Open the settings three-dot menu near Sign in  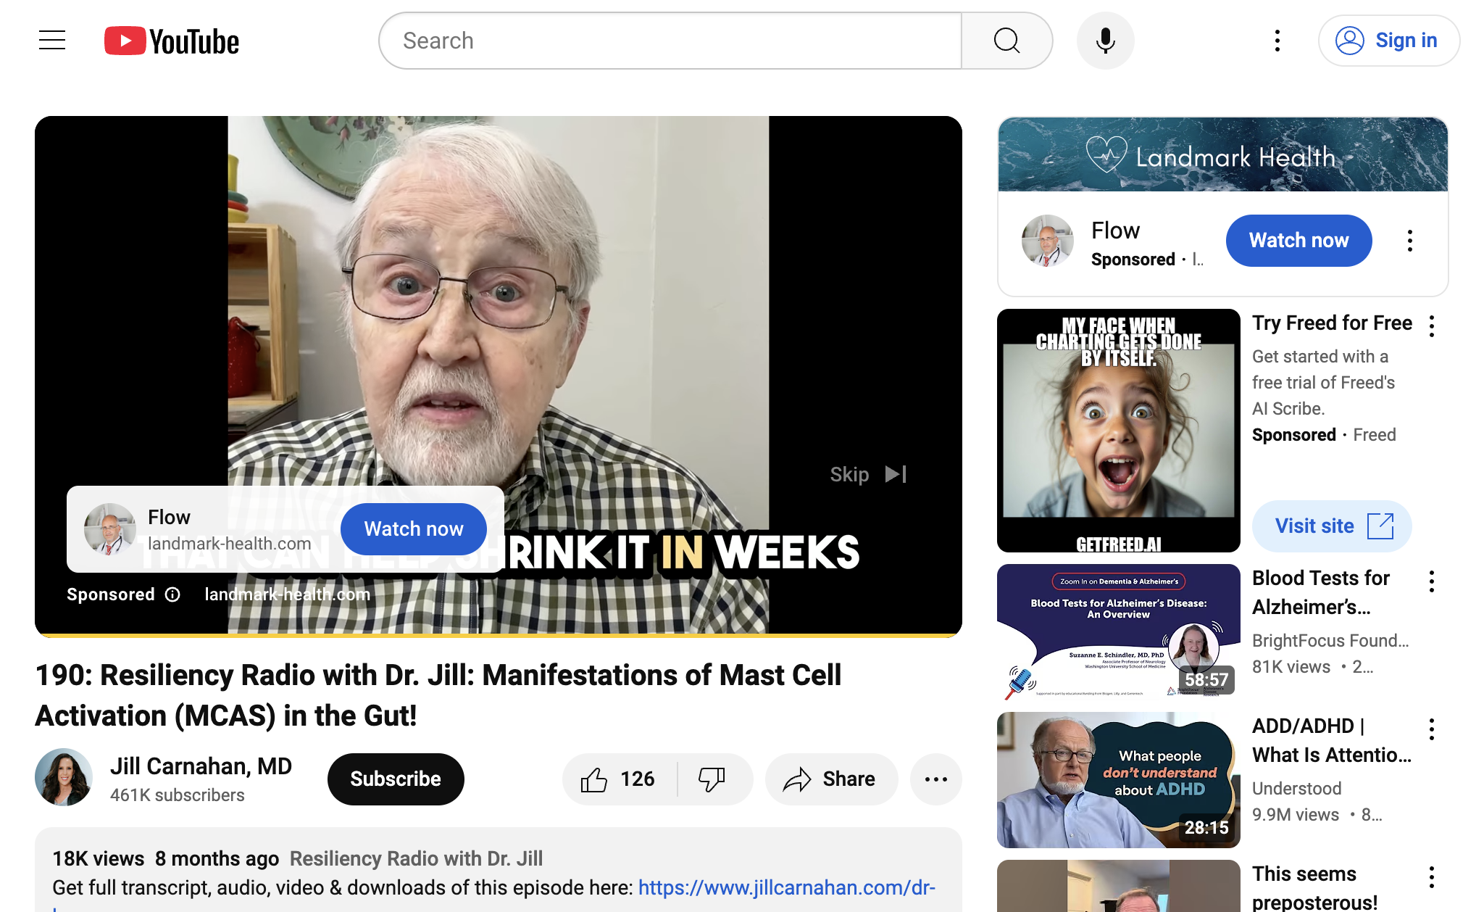click(1277, 41)
